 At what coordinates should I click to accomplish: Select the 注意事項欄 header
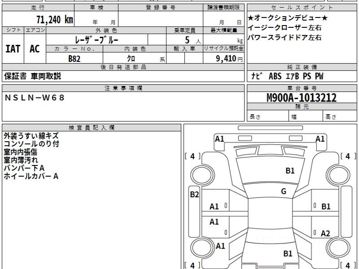coord(123,88)
